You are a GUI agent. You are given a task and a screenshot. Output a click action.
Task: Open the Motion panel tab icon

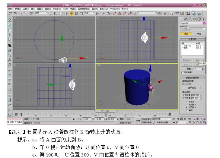195,19
